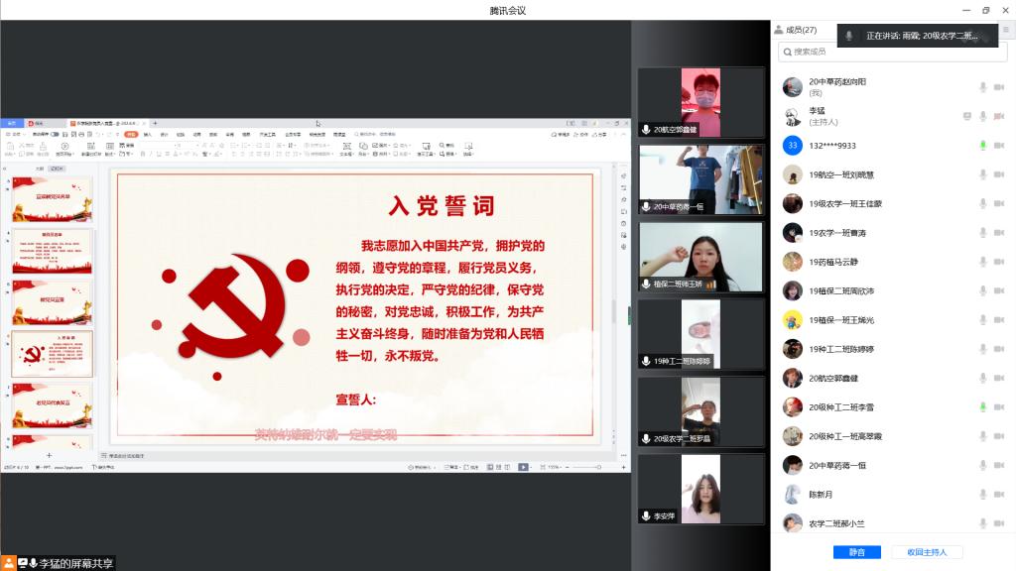The image size is (1016, 571).
Task: Toggle microphone for member 132****9933
Action: (x=983, y=146)
